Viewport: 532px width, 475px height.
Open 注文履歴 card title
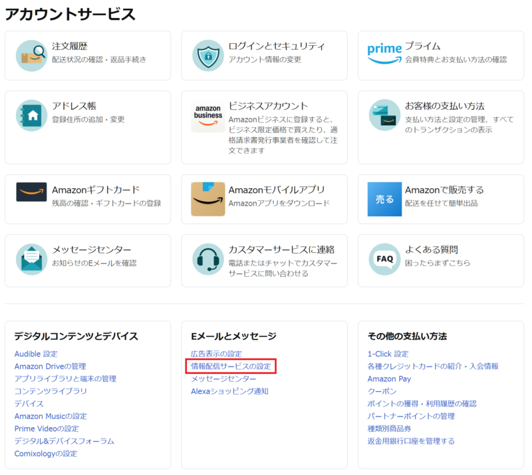tap(70, 46)
